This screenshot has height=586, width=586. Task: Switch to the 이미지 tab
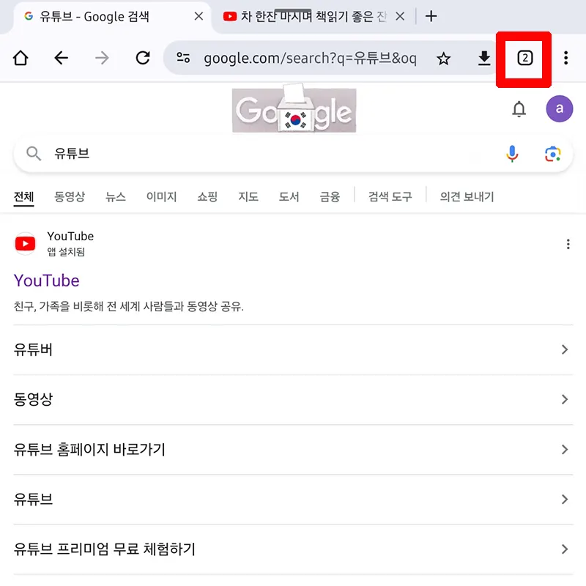coord(161,196)
